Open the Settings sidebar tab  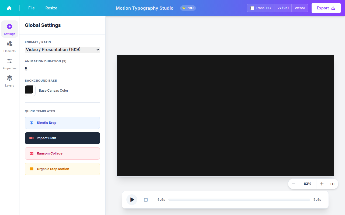click(x=10, y=29)
